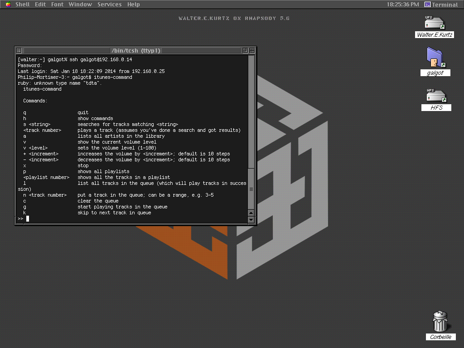Open the Font menu
This screenshot has width=464, height=348.
click(57, 4)
